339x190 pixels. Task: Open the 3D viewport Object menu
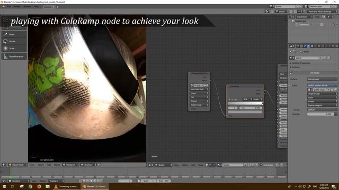[57, 165]
